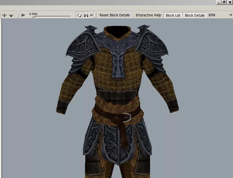
Task: Toggle the switch-animation playback button
Action: point(86,15)
